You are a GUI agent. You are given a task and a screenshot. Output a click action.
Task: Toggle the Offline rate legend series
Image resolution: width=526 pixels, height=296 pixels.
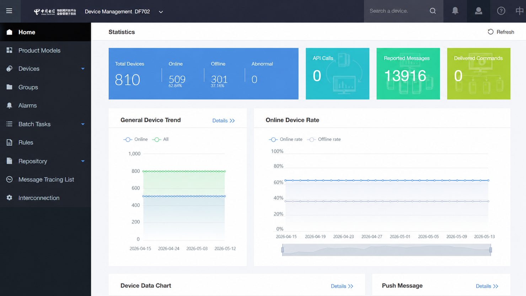[x=324, y=139]
